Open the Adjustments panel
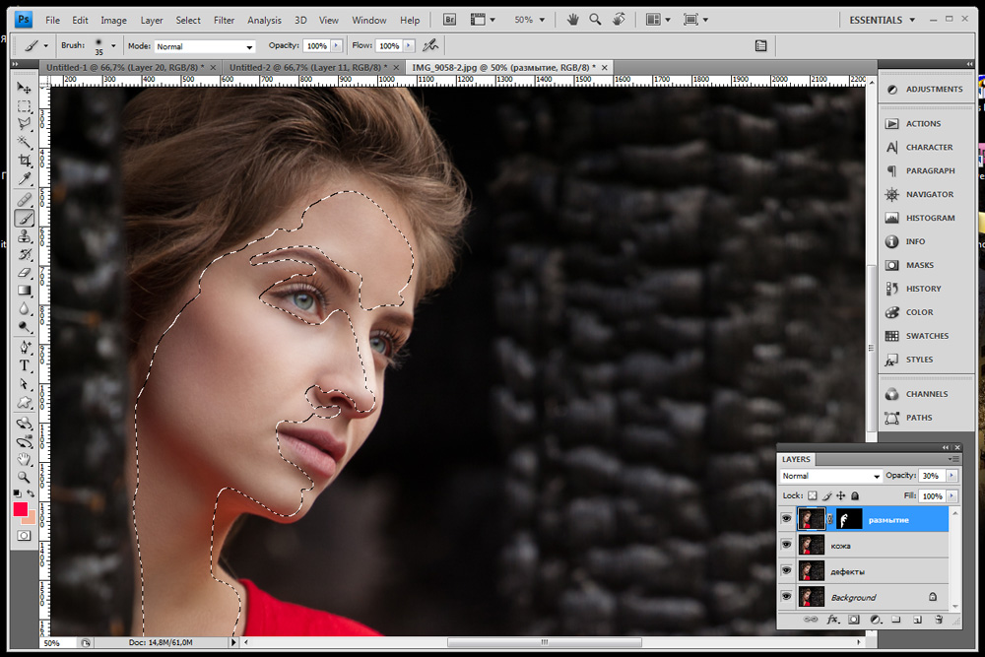Viewport: 985px width, 657px height. tap(924, 90)
